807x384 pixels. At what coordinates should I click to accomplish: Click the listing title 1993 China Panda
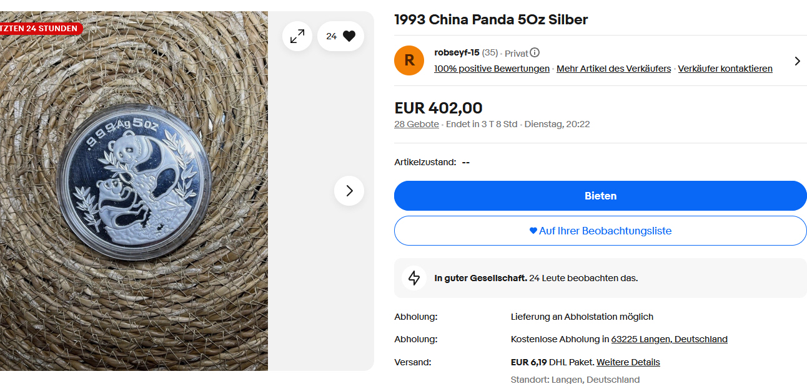click(490, 19)
